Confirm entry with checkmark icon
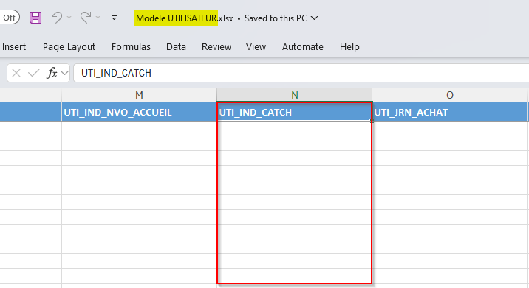 tap(34, 73)
